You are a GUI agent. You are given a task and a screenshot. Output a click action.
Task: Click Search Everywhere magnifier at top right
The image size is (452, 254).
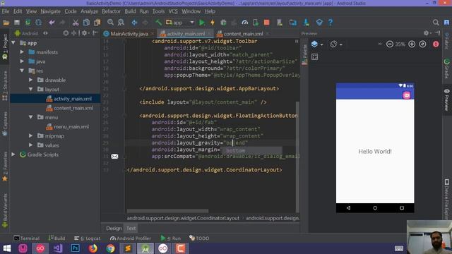[436, 23]
